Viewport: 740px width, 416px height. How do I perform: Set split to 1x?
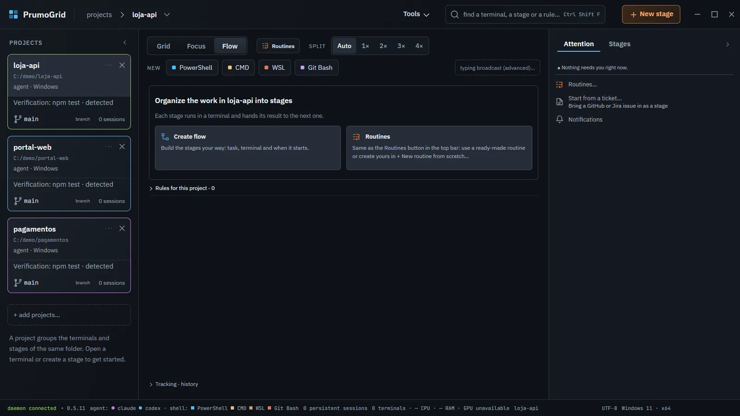(x=365, y=46)
